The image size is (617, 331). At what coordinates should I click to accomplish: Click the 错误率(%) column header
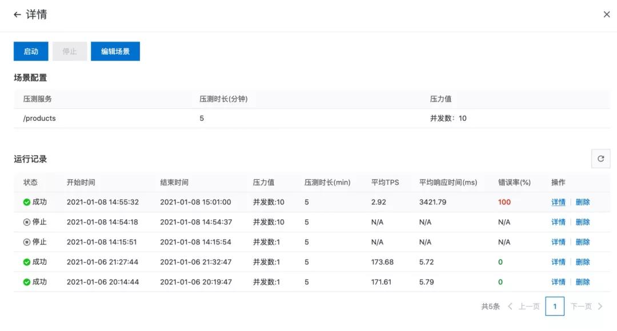click(x=514, y=183)
